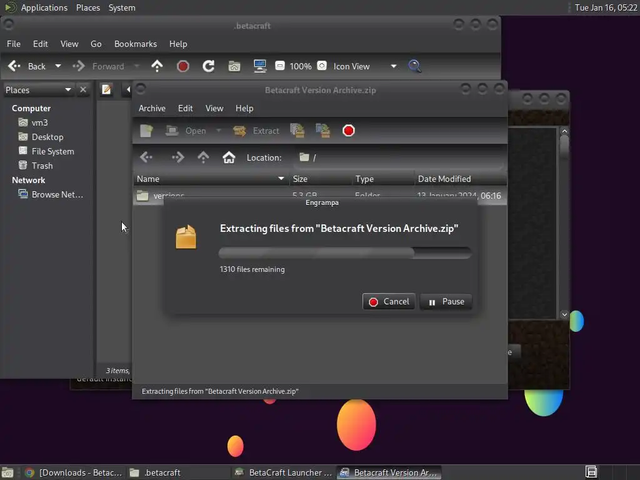Click Add files to archive icon
The width and height of the screenshot is (640, 480).
pos(297,131)
